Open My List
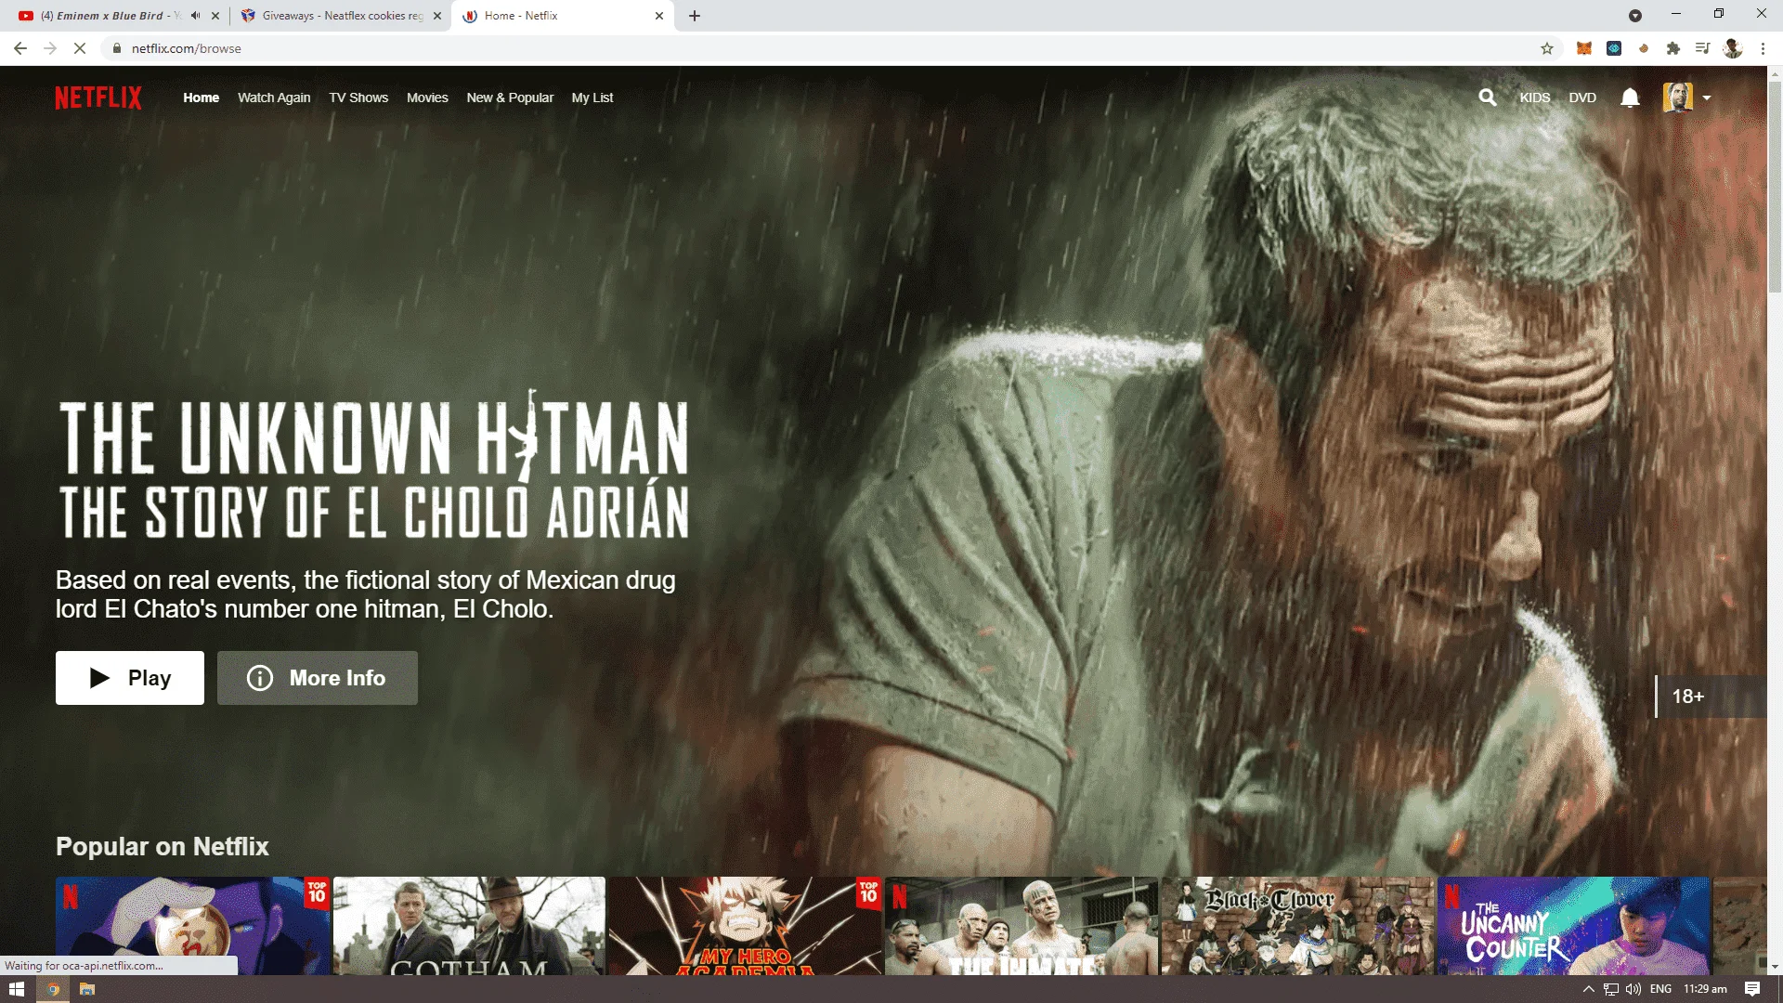 pos(592,98)
